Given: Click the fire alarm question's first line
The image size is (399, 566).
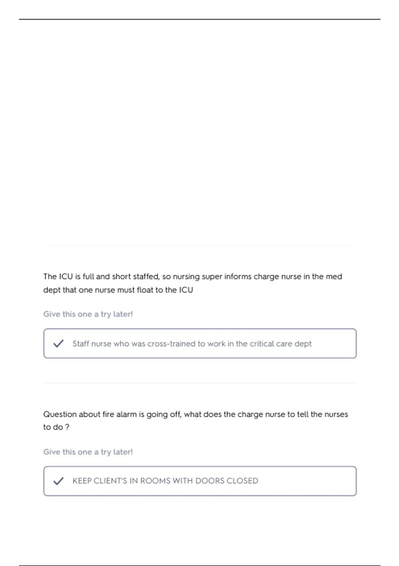Looking at the screenshot, I should [196, 415].
